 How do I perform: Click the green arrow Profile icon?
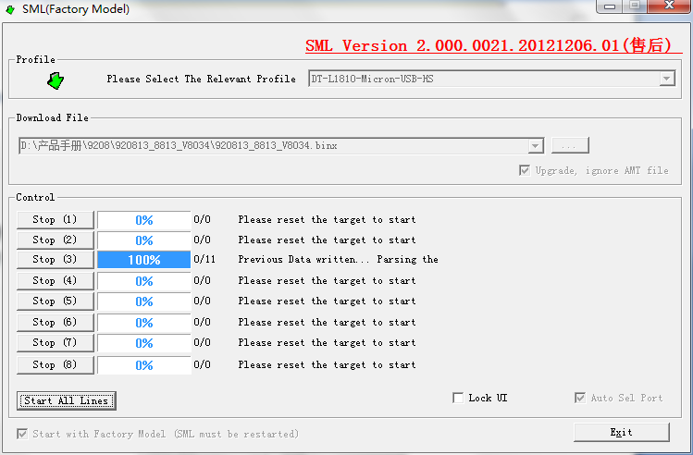pos(56,80)
